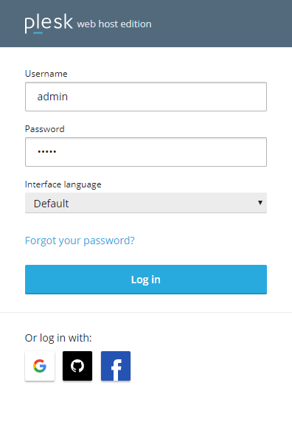
Task: Open the Interface language select box
Action: click(146, 203)
